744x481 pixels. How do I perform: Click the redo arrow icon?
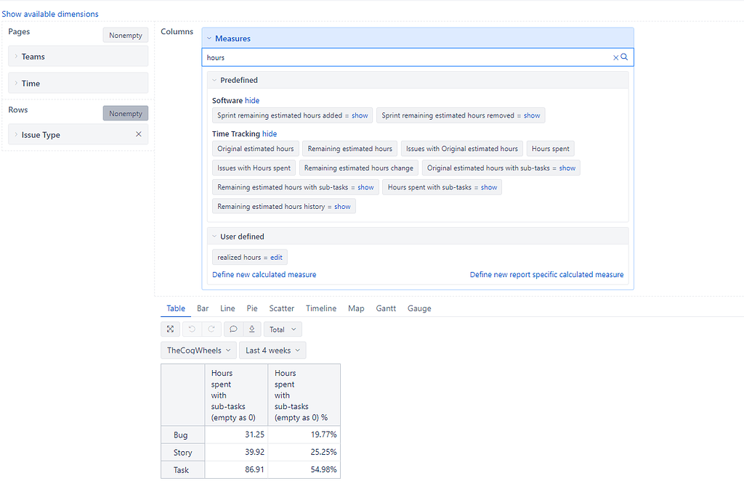(x=210, y=329)
